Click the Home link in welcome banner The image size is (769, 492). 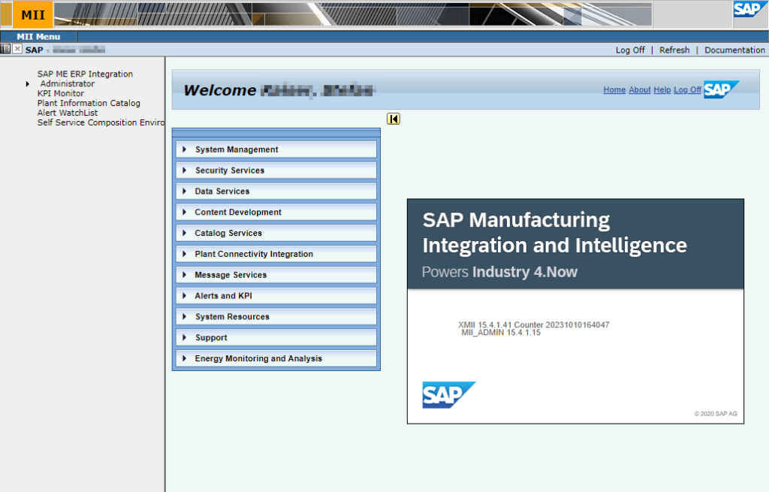click(x=614, y=90)
